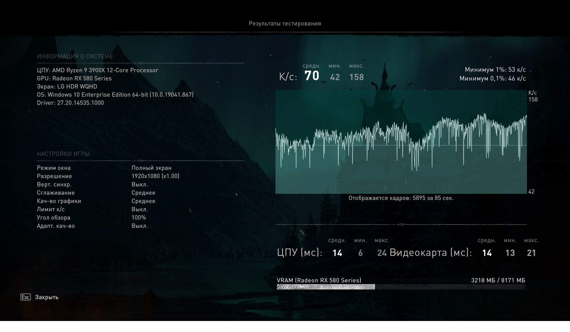The width and height of the screenshot is (570, 332).
Task: Click the Режим окна Полный экран value
Action: (x=151, y=168)
